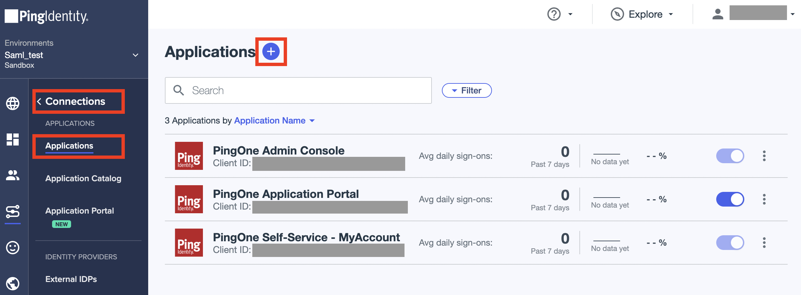Screen dimensions: 801x295
Task: Click the Sandbox environment label
Action: (x=19, y=65)
